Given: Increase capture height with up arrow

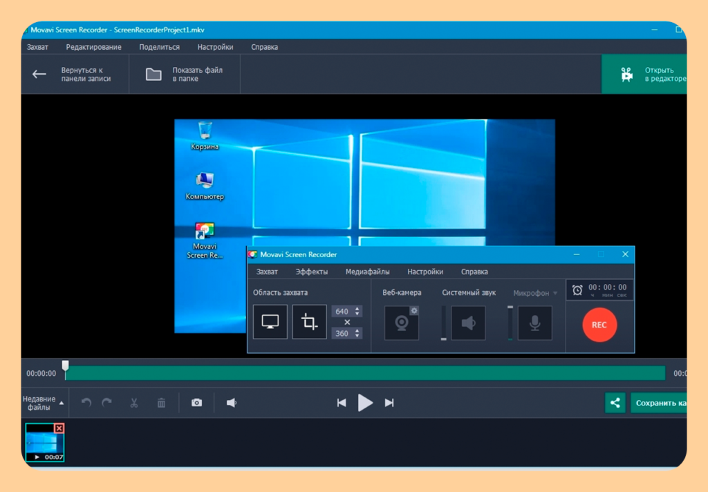Looking at the screenshot, I should [357, 331].
